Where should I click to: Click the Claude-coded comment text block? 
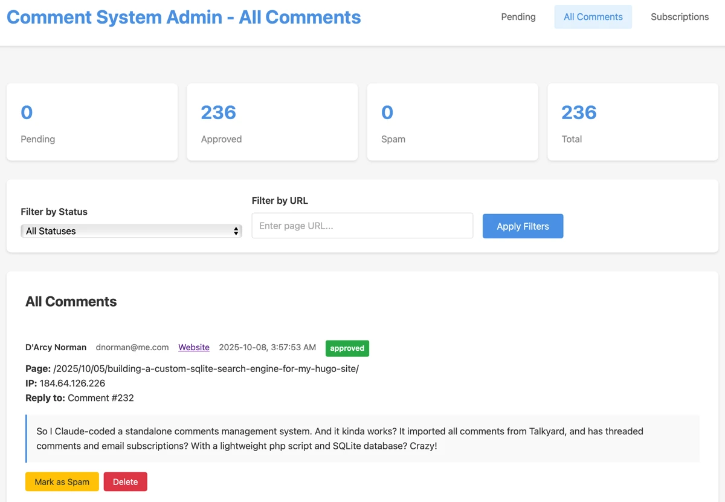(x=362, y=438)
